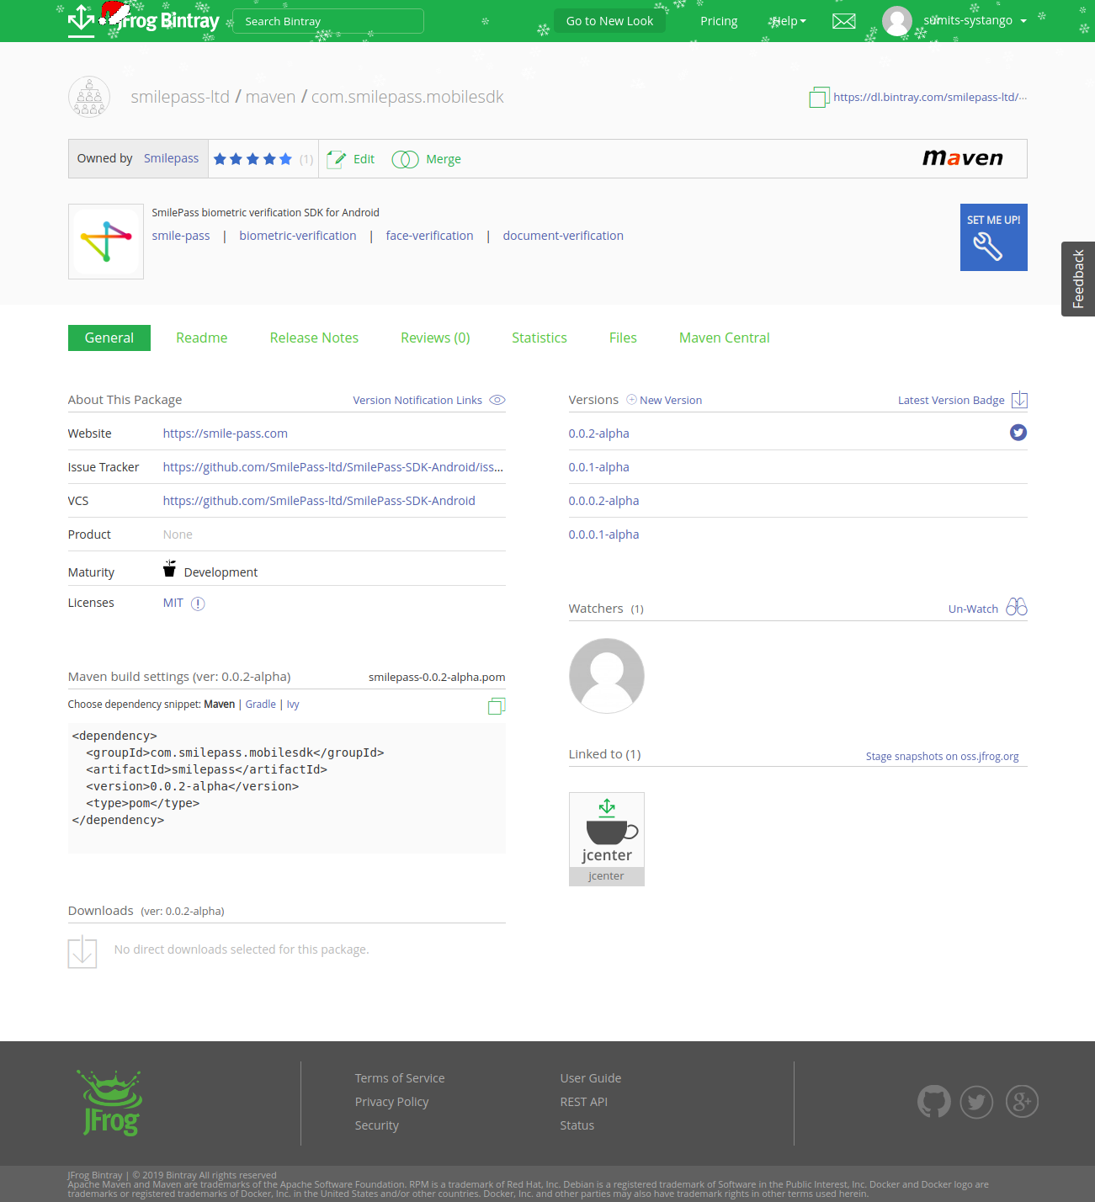
Task: Open version 0.0.0.1-alpha
Action: (603, 535)
